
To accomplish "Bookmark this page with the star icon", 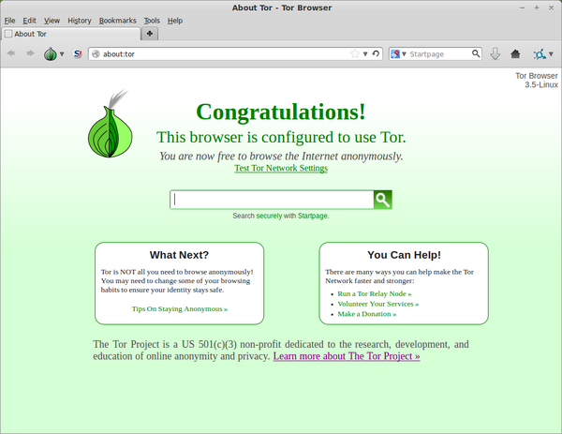I will click(355, 53).
